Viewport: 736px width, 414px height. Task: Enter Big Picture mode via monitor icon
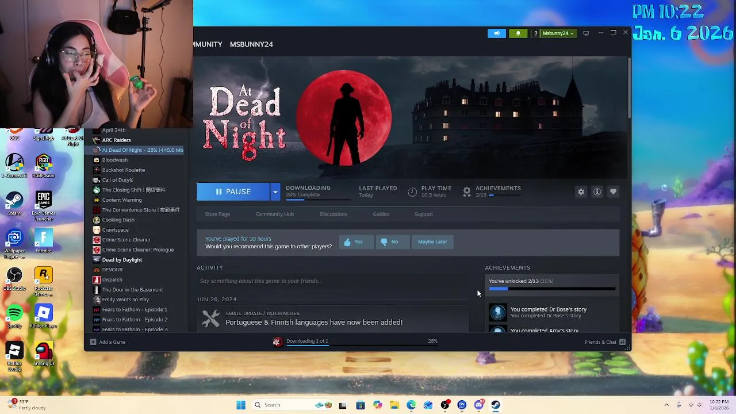(x=586, y=33)
